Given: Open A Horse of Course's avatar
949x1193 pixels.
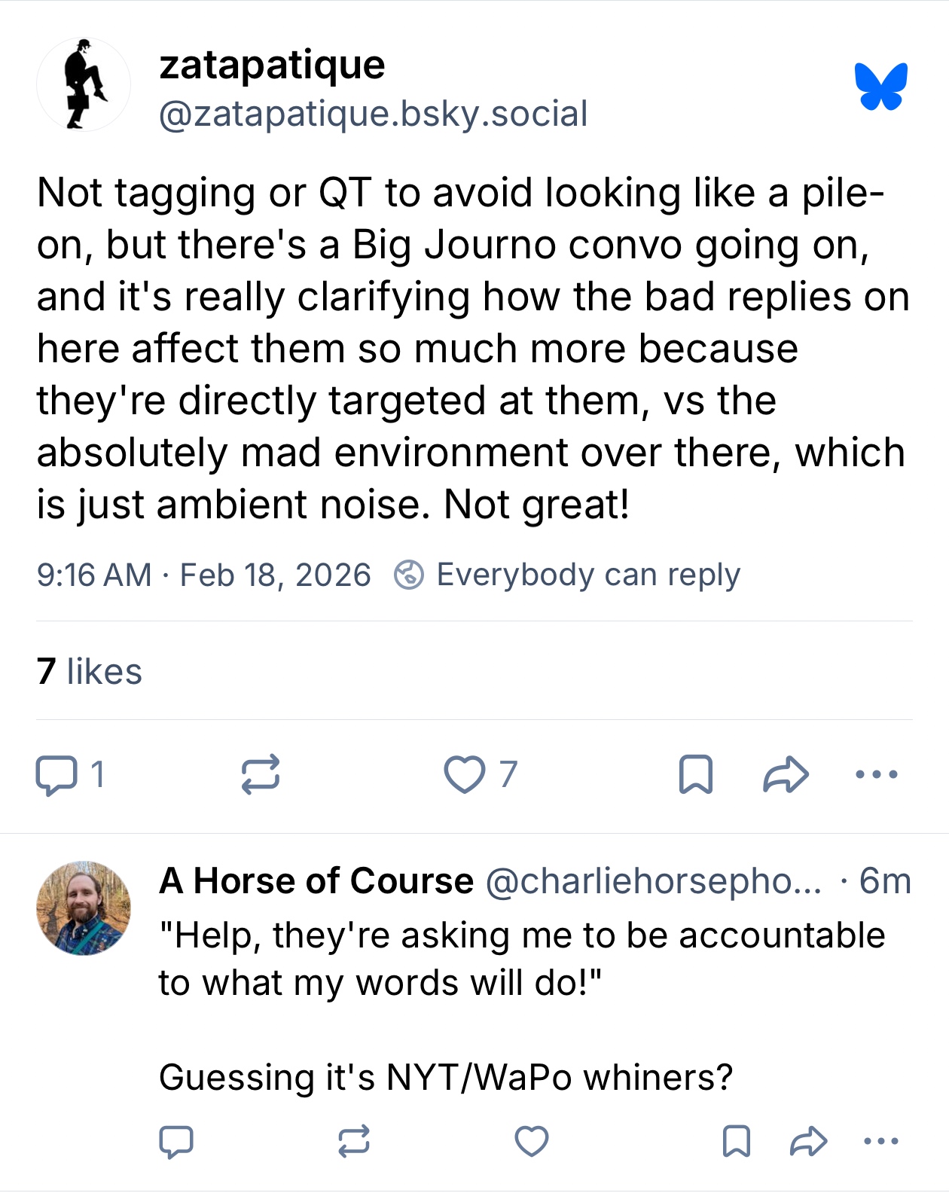Looking at the screenshot, I should pyautogui.click(x=84, y=908).
